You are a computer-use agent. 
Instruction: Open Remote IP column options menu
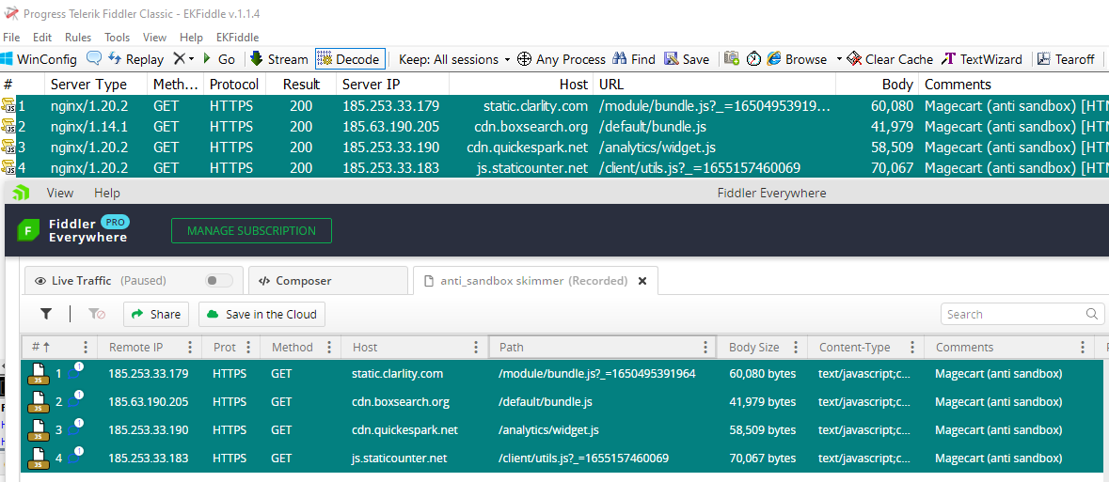[x=190, y=347]
